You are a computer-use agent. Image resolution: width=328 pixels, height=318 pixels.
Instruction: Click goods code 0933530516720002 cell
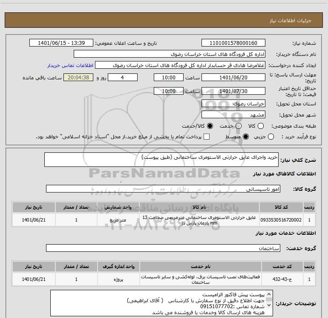click(x=281, y=220)
